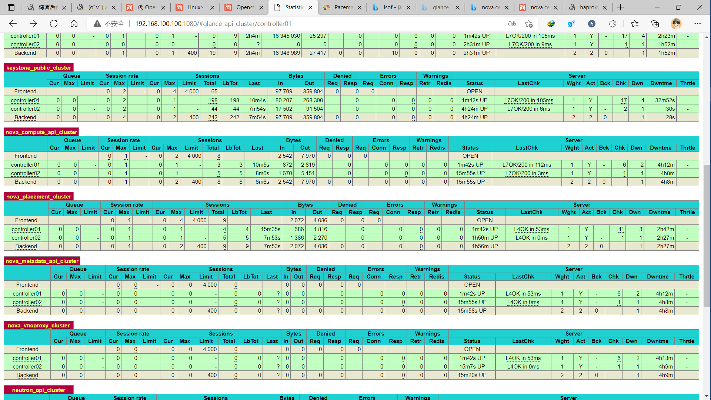Open a new browser tab
711x400 pixels.
pos(621,7)
